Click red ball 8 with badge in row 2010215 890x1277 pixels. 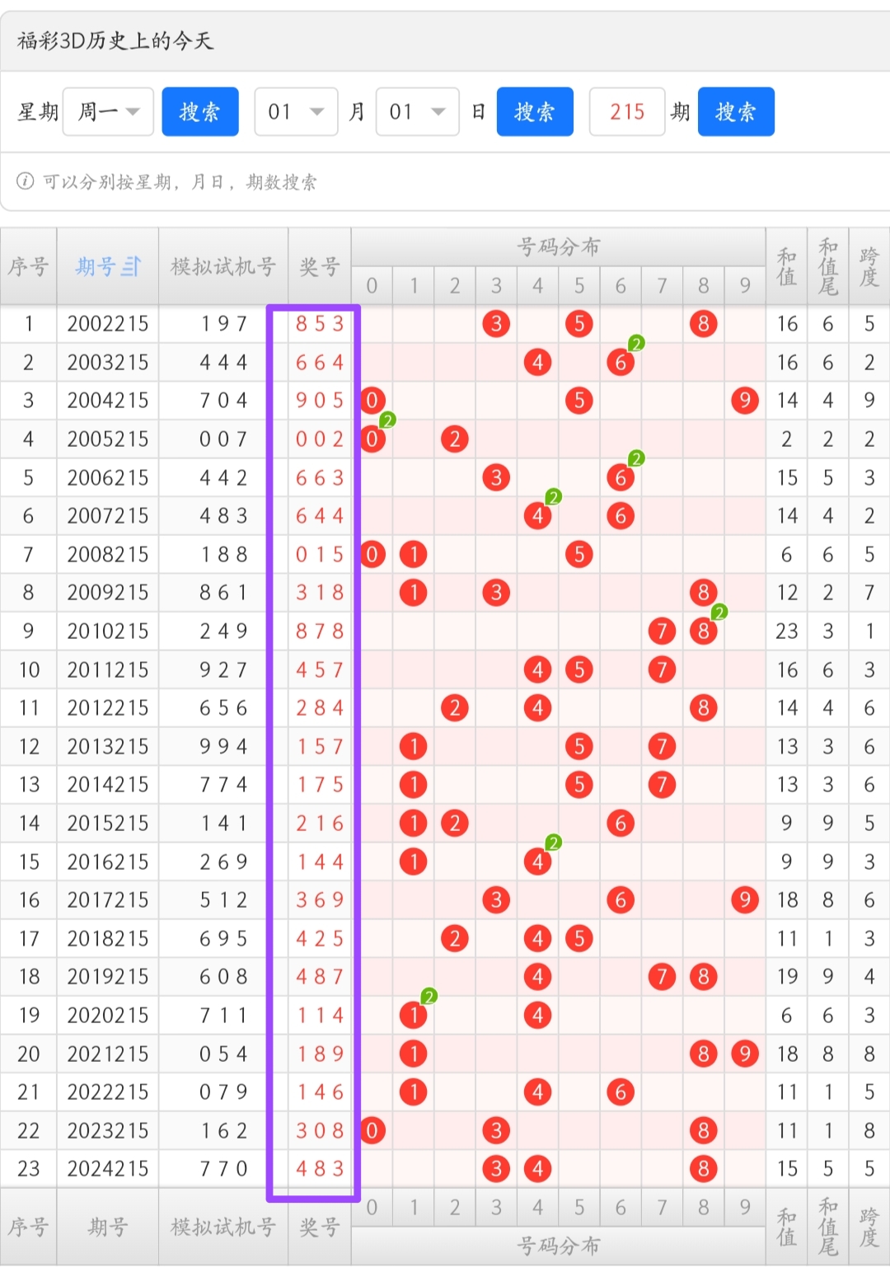(x=703, y=631)
